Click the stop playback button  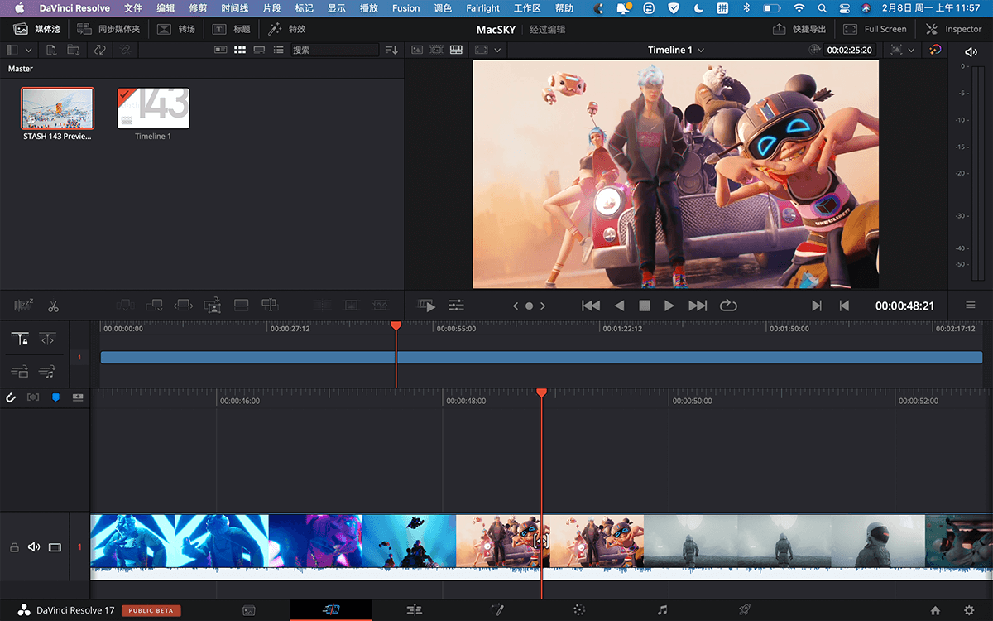645,306
